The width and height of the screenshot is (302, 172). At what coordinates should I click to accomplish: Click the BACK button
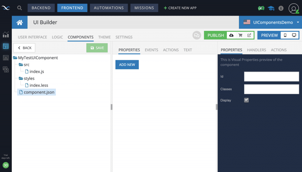(x=24, y=48)
